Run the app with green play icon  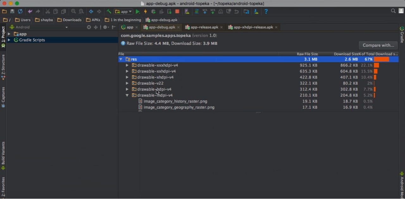(138, 11)
